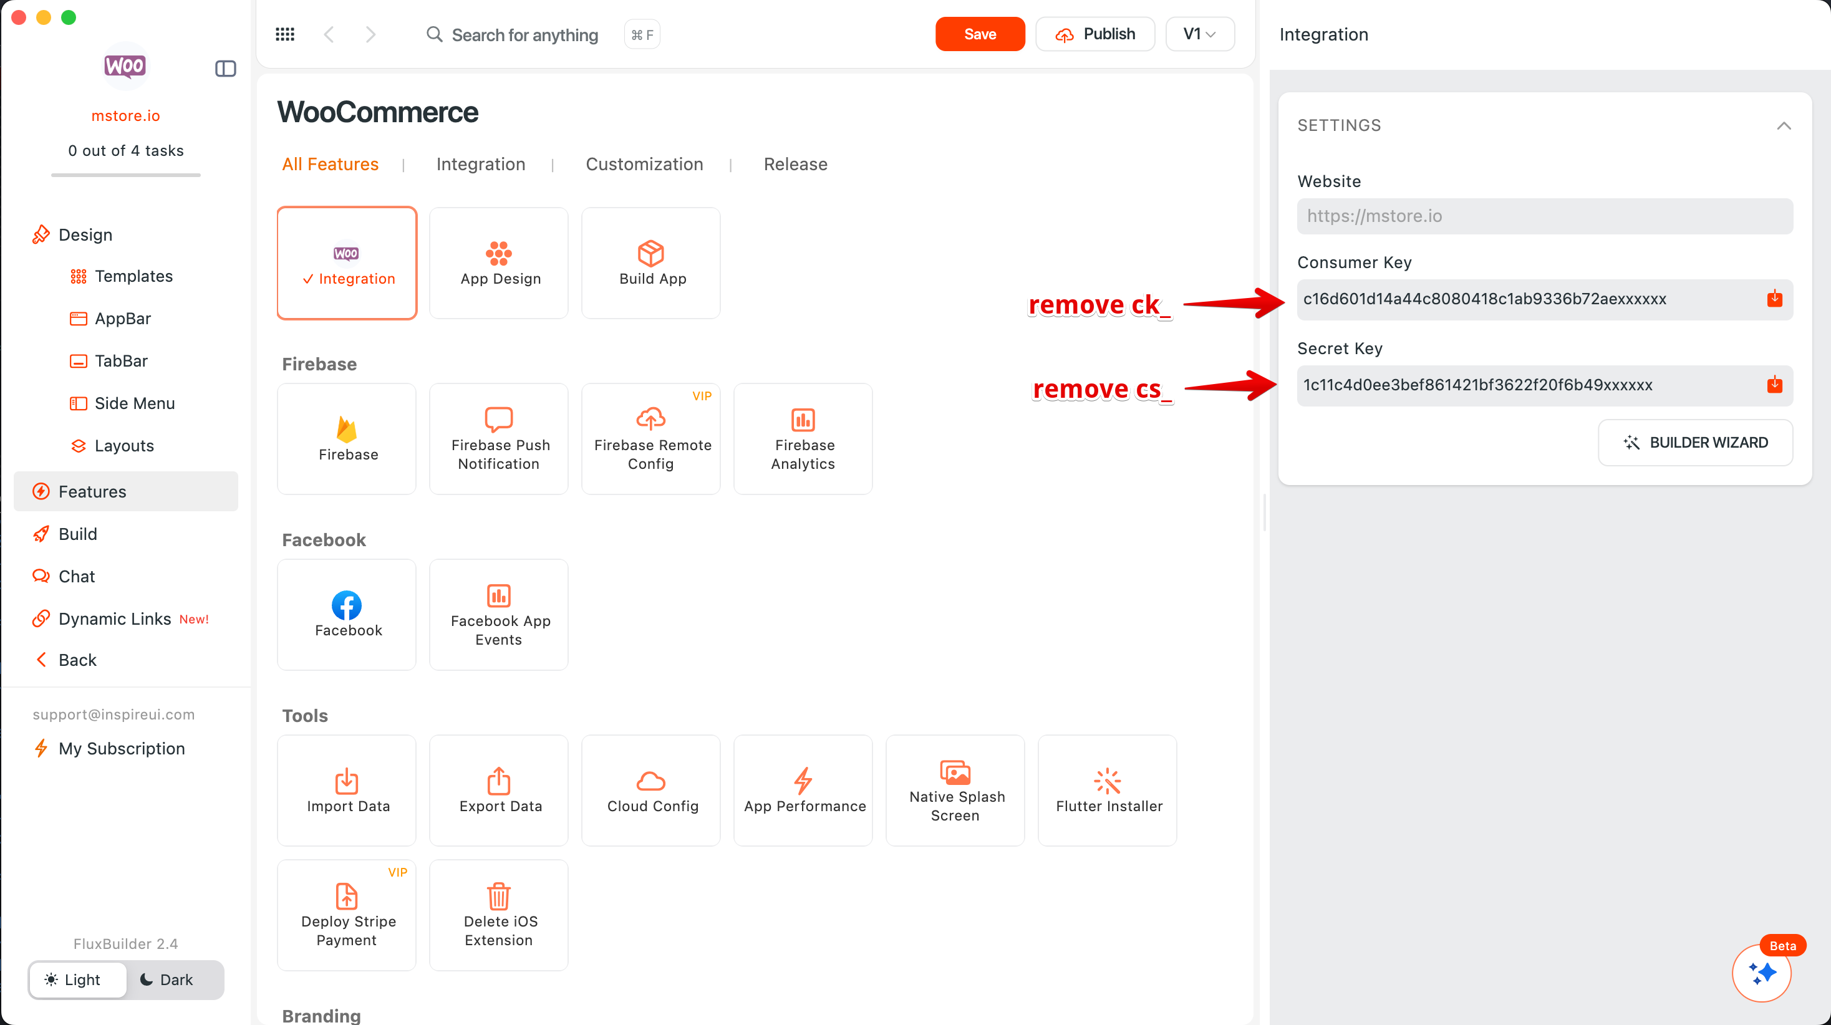Launch the Builder Wizard
This screenshot has width=1831, height=1025.
(1694, 442)
